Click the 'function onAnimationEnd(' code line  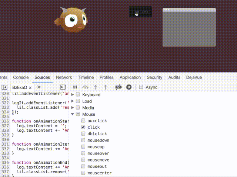[x=40, y=163]
